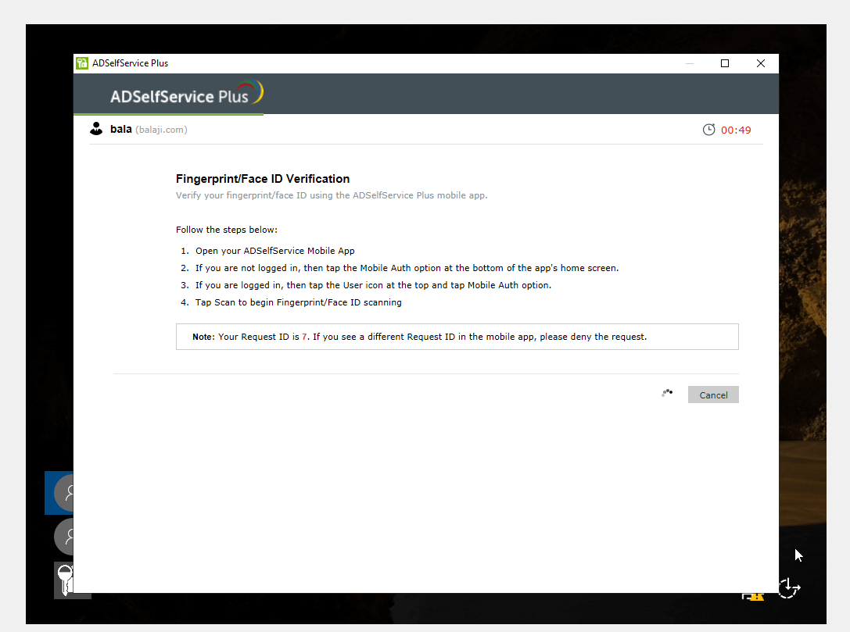Screen dimensions: 850x632
Task: Click the Follow the steps below text
Action: [x=227, y=230]
